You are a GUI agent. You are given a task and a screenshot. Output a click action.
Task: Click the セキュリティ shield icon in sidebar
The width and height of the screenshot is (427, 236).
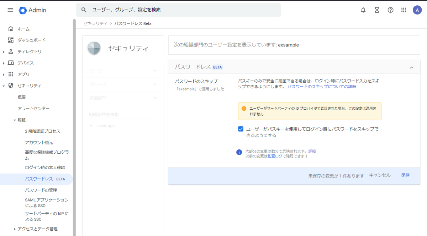click(11, 86)
